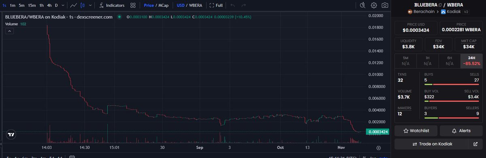Switch chart to 1h timeframe
This screenshot has width=486, height=158.
[x=41, y=5]
